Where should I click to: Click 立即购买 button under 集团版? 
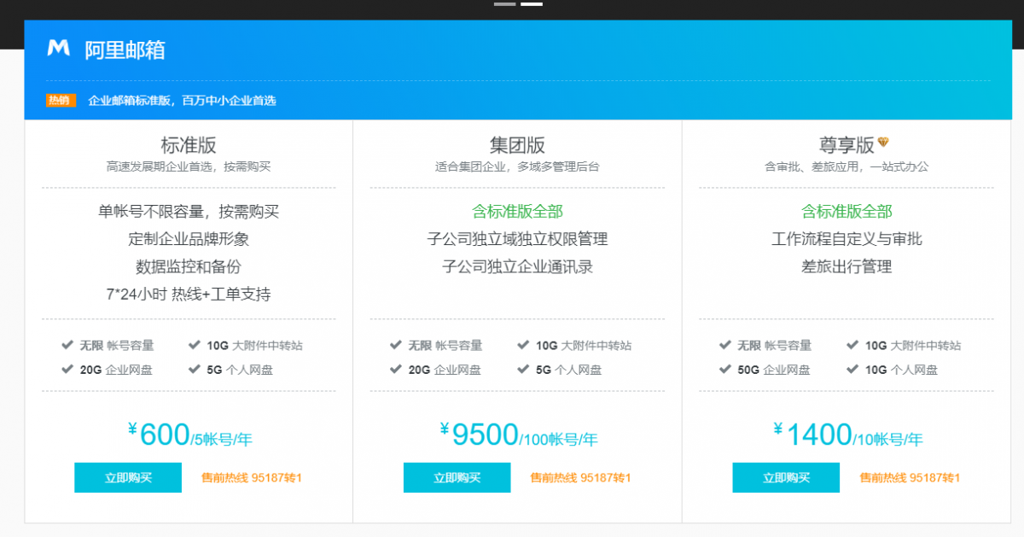click(x=457, y=477)
